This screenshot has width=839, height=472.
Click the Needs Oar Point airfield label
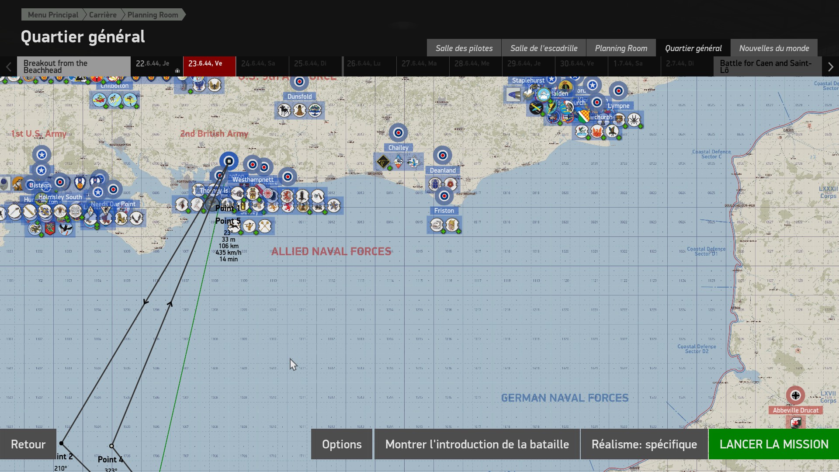coord(113,204)
